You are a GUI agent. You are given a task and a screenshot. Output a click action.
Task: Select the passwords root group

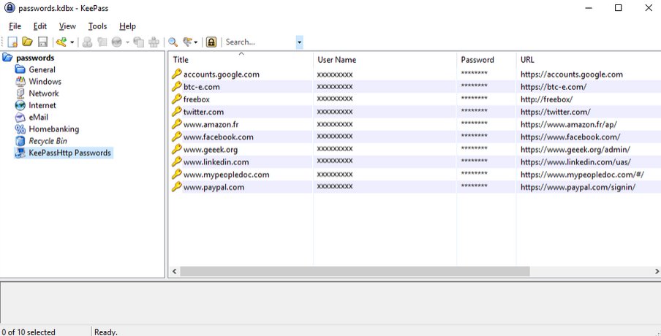(35, 58)
